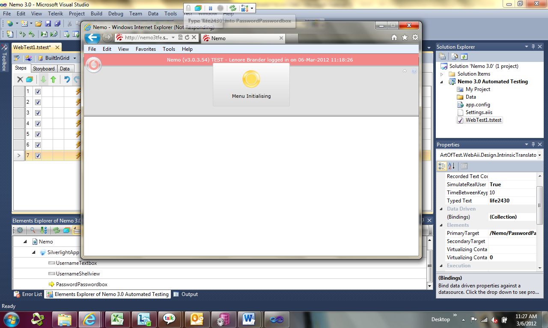Click the refresh icon in the floating recording toolbar
Viewport: 548px width, 328px height.
click(232, 8)
